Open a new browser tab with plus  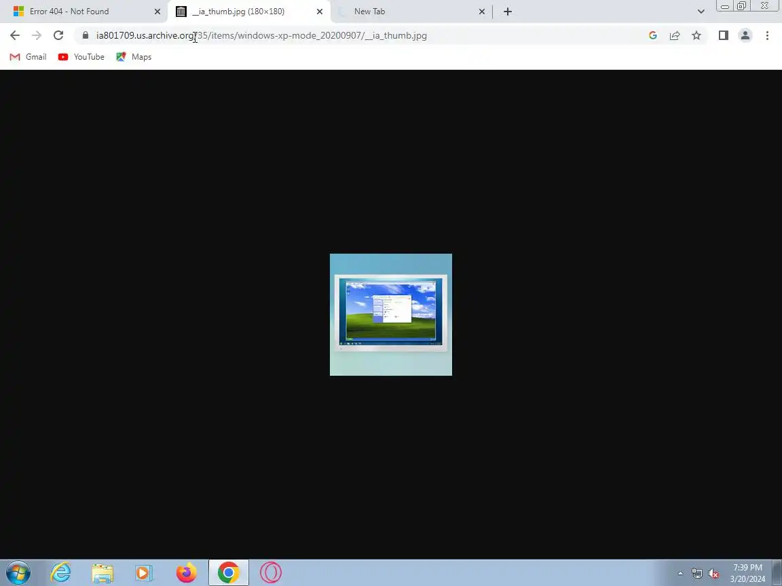point(508,12)
